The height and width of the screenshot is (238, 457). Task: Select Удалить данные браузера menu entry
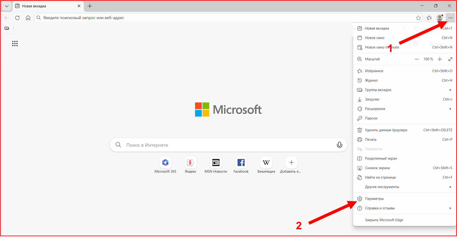(x=386, y=130)
